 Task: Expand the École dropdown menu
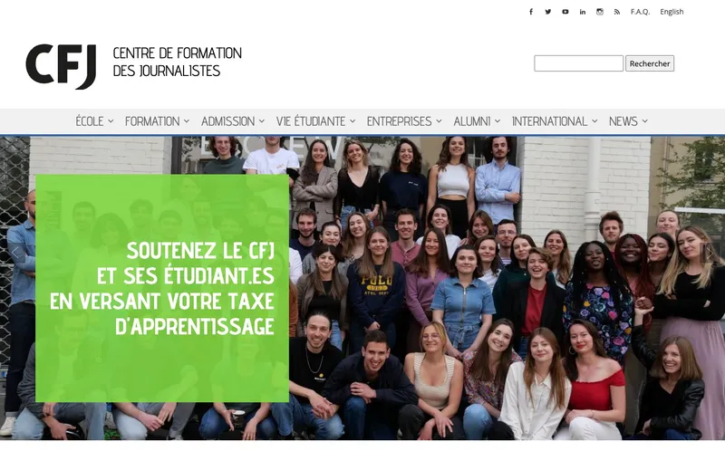(94, 121)
